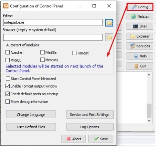Click Service and Port Settings button

click(x=90, y=115)
